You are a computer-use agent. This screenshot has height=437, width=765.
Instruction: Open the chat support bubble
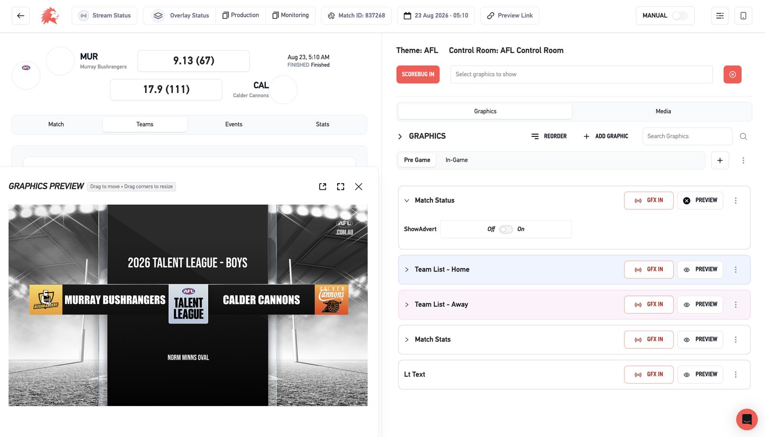tap(747, 420)
